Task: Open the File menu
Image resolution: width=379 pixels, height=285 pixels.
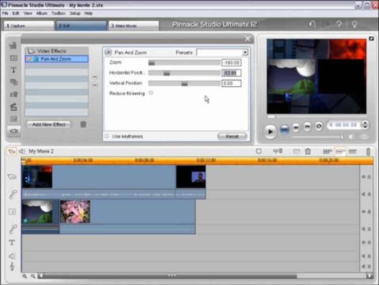Action: click(5, 13)
